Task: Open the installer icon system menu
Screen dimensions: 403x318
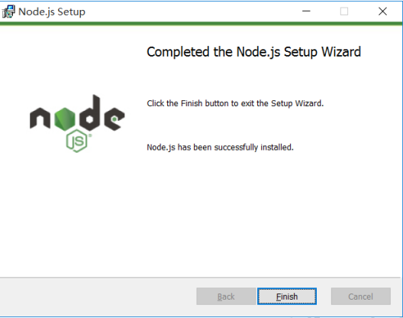Action: (x=8, y=11)
